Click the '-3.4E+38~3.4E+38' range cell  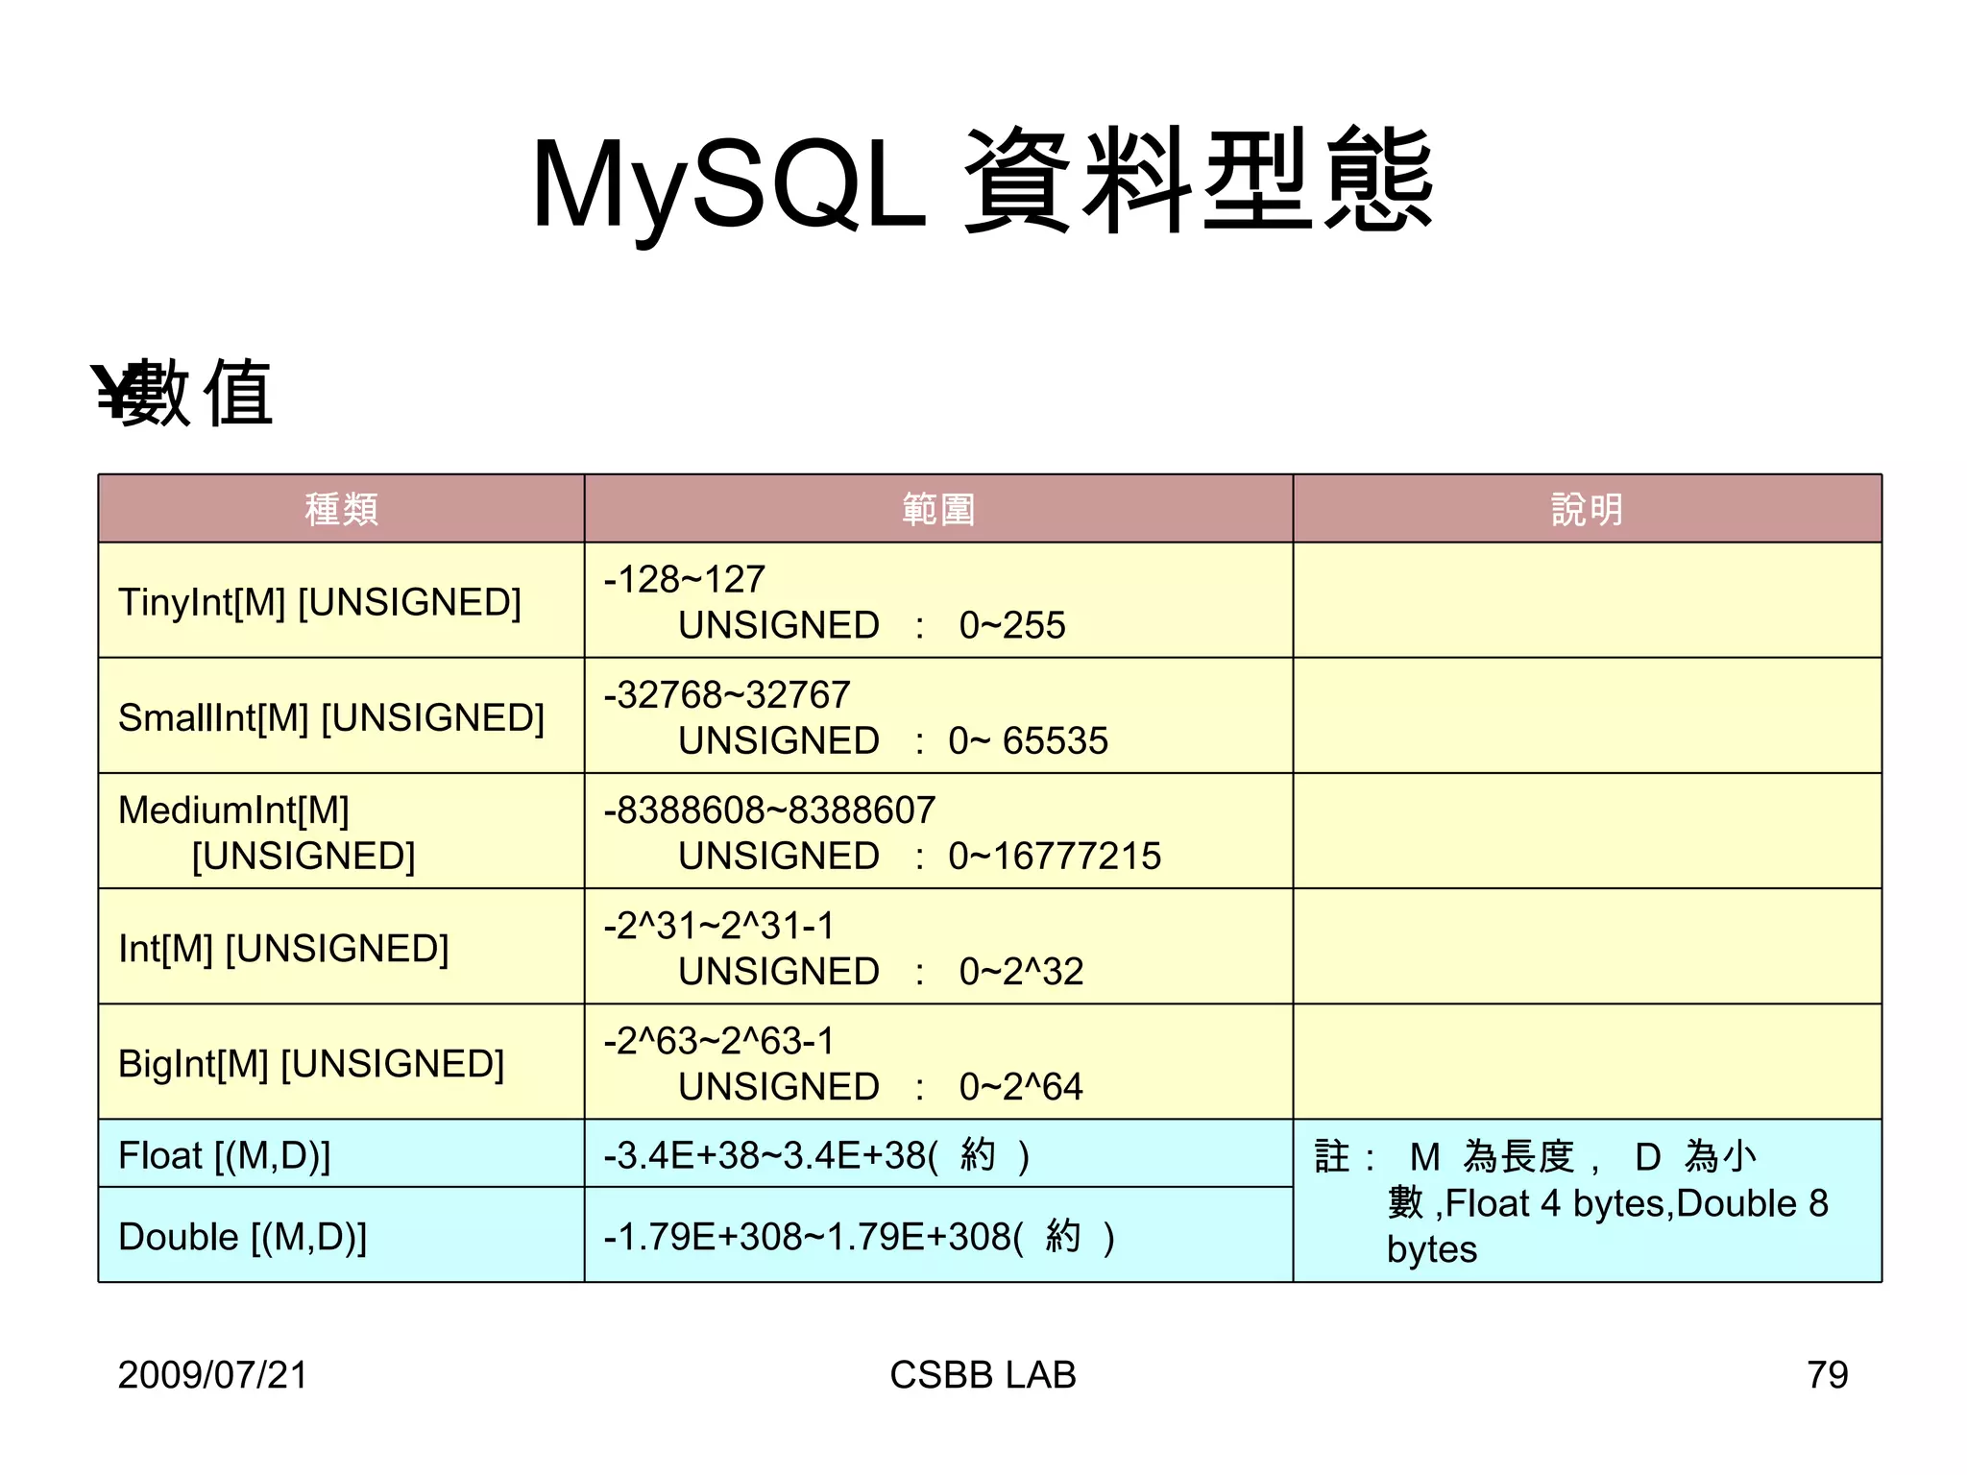[938, 1153]
